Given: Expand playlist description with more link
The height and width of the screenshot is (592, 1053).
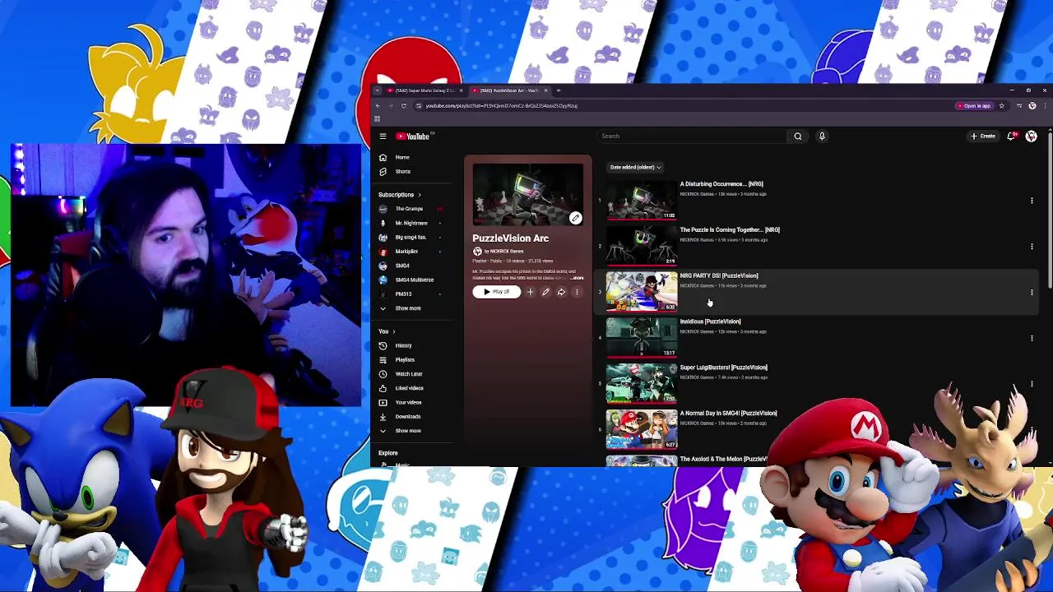Looking at the screenshot, I should (577, 278).
